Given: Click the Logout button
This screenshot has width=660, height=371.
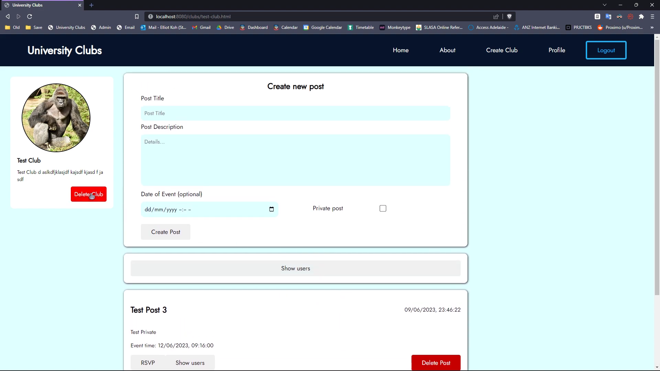Looking at the screenshot, I should pyautogui.click(x=606, y=50).
